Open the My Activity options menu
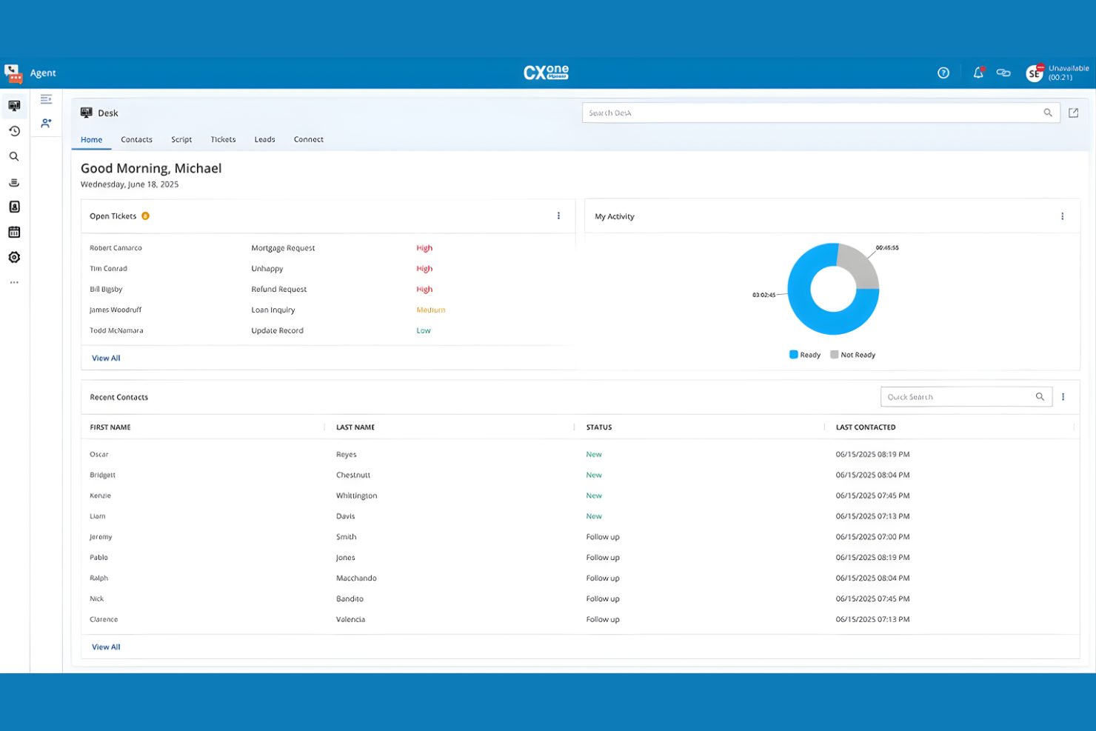 tap(1063, 216)
